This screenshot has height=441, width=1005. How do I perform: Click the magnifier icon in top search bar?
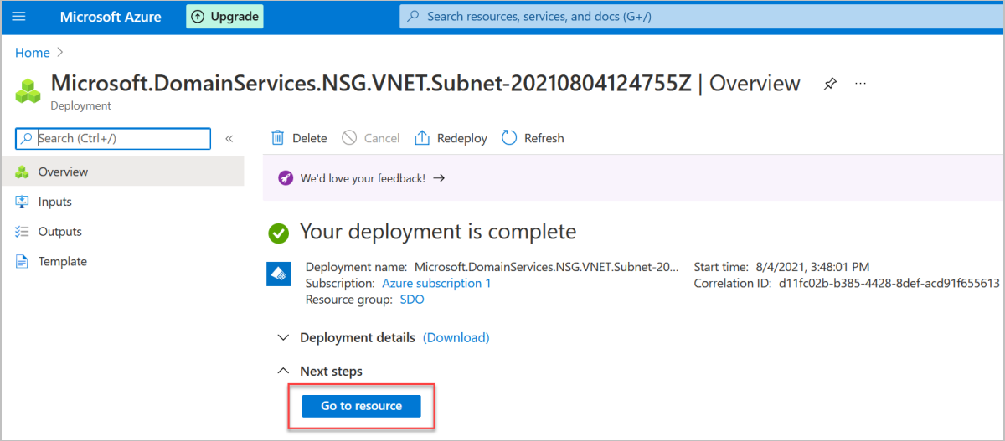coord(413,17)
